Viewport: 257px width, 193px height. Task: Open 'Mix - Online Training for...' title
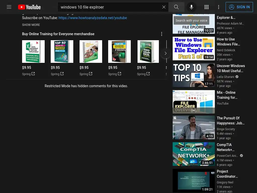pyautogui.click(x=227, y=95)
